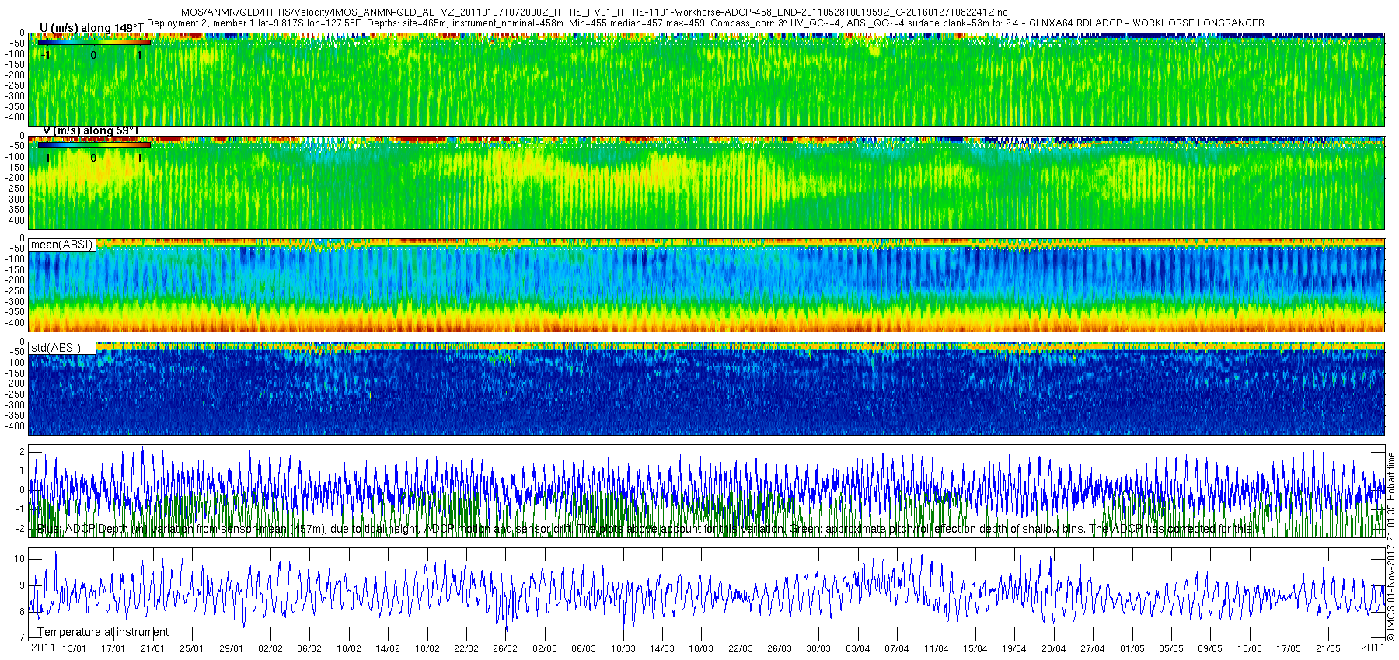The image size is (1399, 660).
Task: Click the '13/01' date tick label
Action: (x=75, y=649)
